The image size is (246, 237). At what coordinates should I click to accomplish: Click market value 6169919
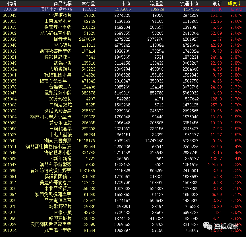click(x=122, y=93)
